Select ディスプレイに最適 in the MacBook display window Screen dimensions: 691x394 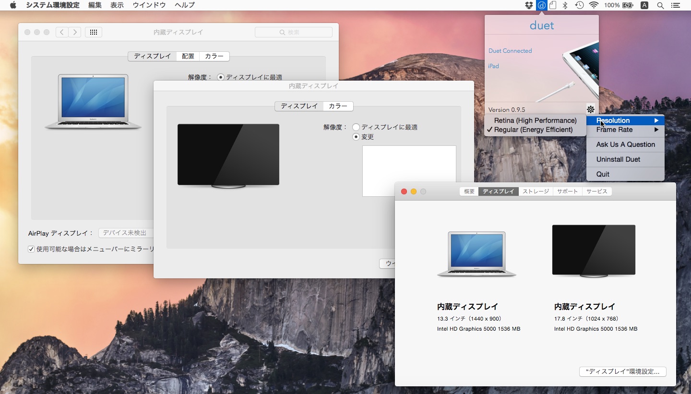click(221, 77)
